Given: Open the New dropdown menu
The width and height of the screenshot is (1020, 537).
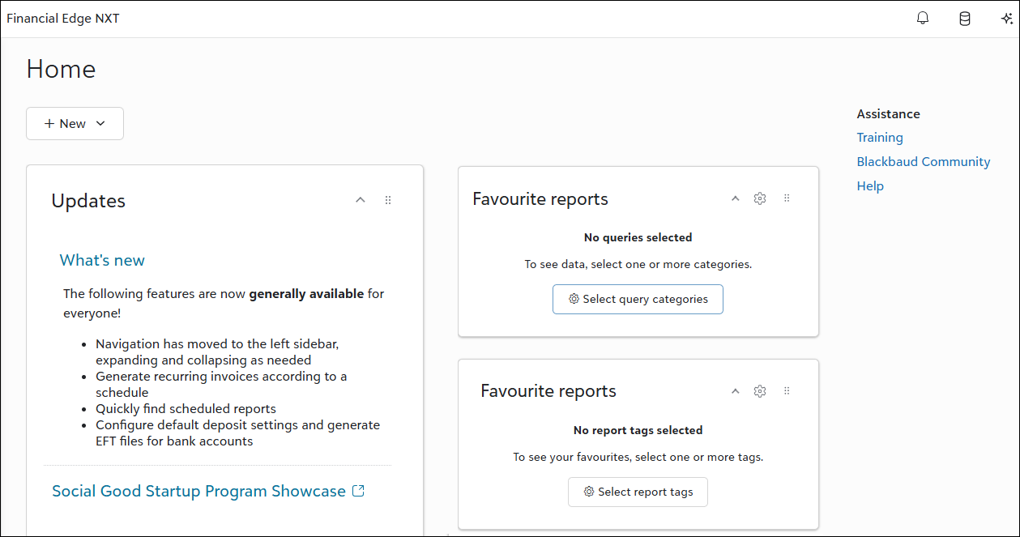Looking at the screenshot, I should point(75,124).
